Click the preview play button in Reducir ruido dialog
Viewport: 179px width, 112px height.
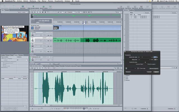pos(126,68)
